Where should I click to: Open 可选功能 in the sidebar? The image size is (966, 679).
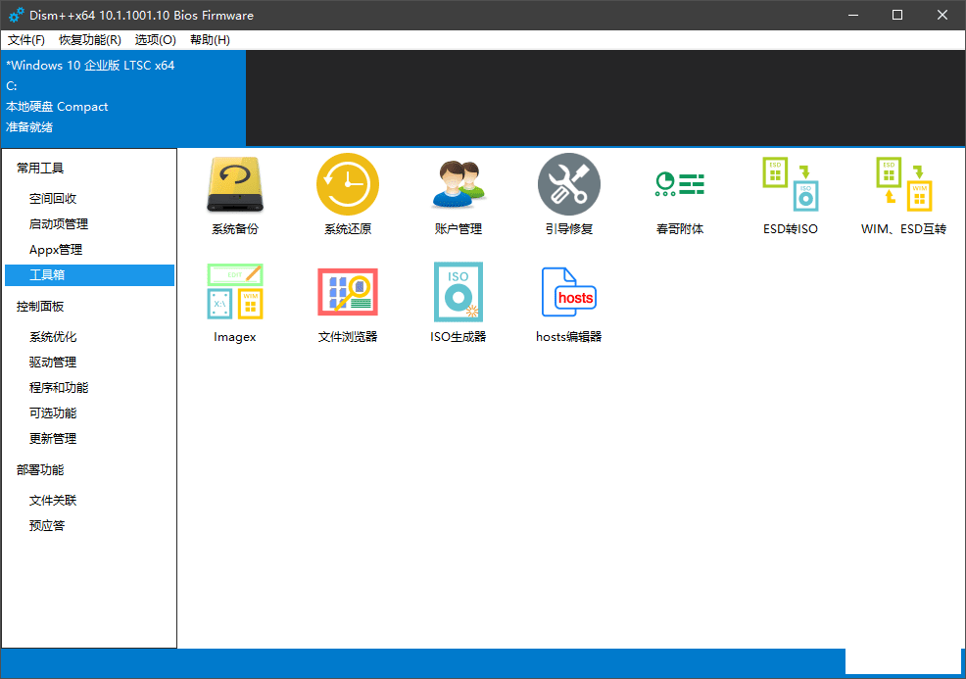[53, 412]
